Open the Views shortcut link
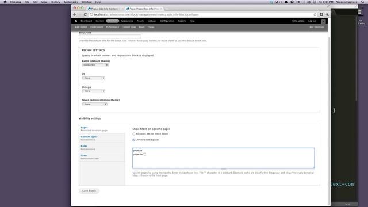The image size is (368, 207). click(151, 27)
